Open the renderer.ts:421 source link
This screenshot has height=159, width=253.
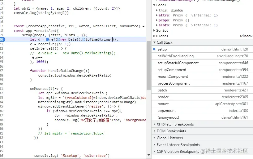click(236, 90)
